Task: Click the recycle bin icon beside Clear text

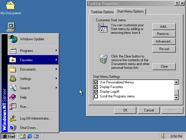Action: 103,59
